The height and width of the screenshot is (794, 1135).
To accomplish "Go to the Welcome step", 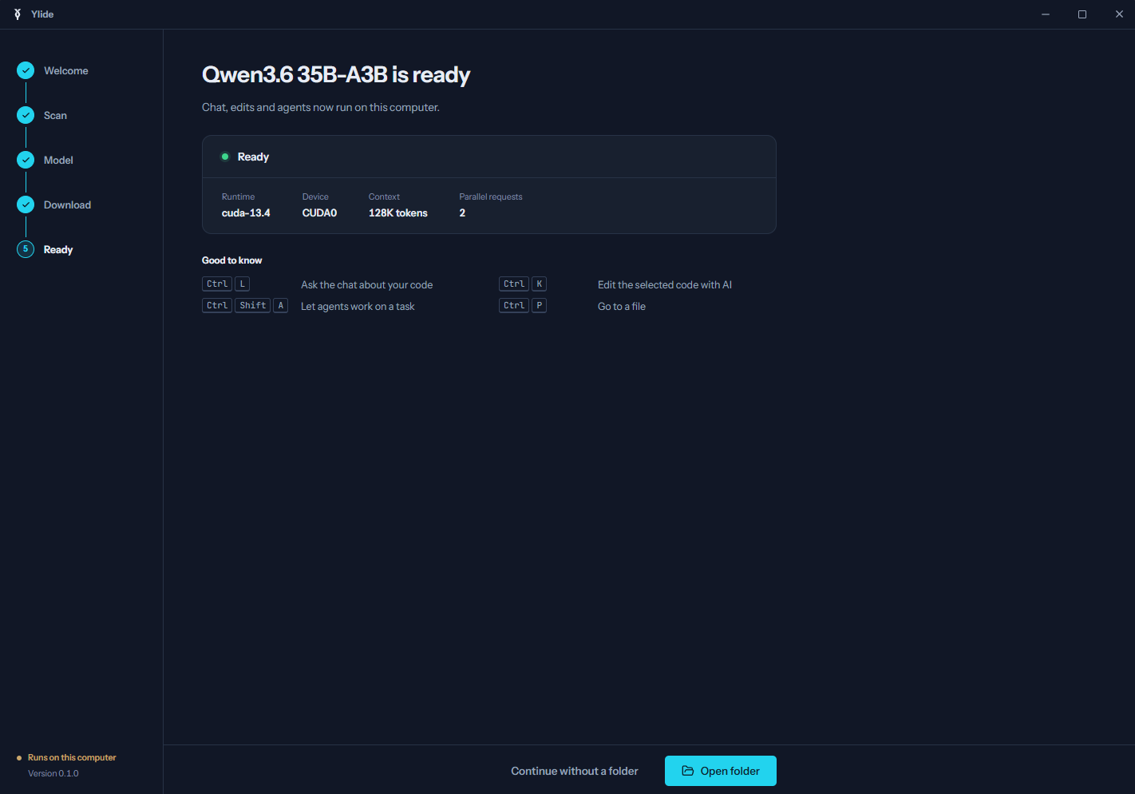I will [66, 71].
